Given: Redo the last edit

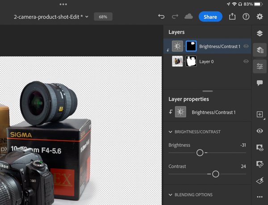Looking at the screenshot, I should [x=175, y=17].
